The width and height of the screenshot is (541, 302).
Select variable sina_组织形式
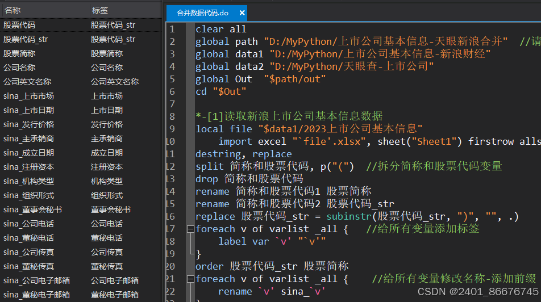tap(28, 195)
